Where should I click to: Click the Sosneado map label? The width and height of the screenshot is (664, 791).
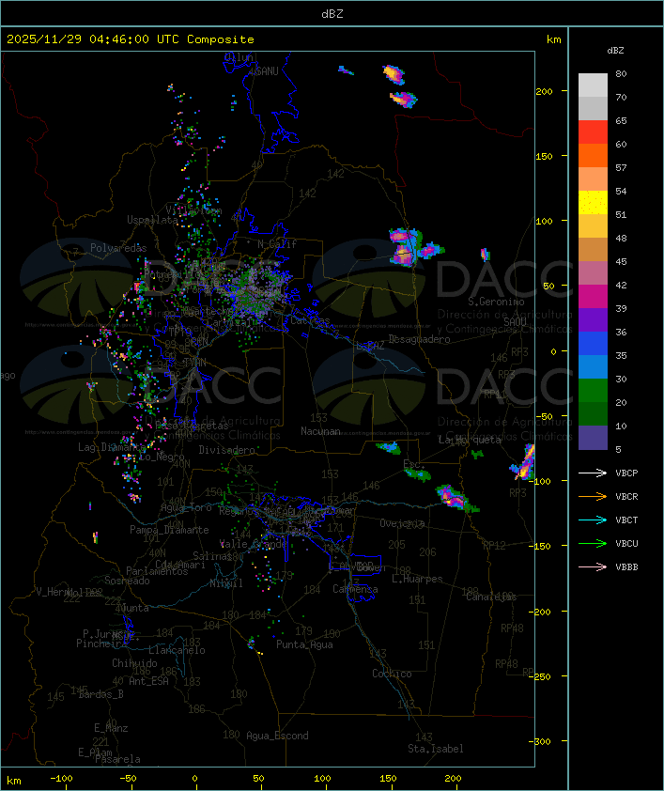point(127,581)
